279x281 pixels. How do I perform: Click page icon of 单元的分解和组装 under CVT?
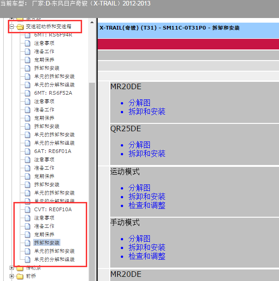coord(28,259)
